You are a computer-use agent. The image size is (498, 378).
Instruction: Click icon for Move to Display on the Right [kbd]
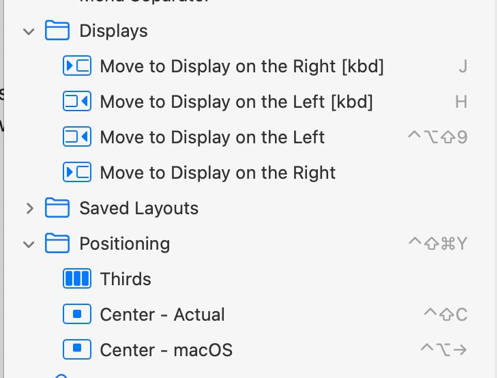click(x=77, y=66)
